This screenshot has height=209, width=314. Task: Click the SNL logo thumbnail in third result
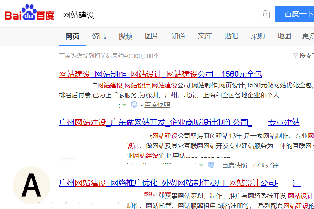click(157, 194)
